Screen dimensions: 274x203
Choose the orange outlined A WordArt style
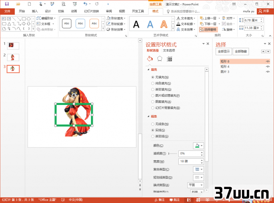click(164, 24)
